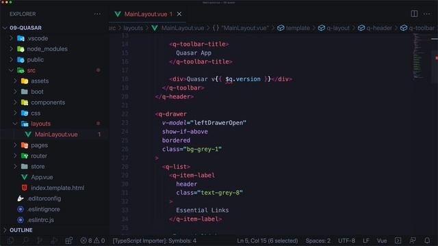Click the pages folder icon
438x246 pixels.
point(25,145)
